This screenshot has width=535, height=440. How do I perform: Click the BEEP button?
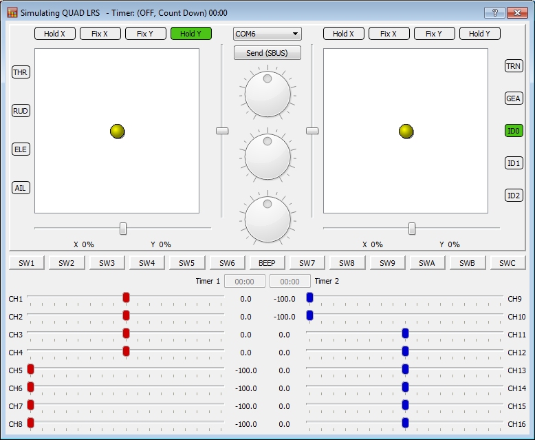[267, 263]
